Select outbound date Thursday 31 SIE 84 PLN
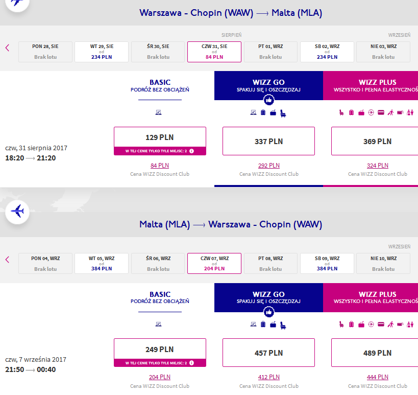This screenshot has width=418, height=395. (x=214, y=52)
